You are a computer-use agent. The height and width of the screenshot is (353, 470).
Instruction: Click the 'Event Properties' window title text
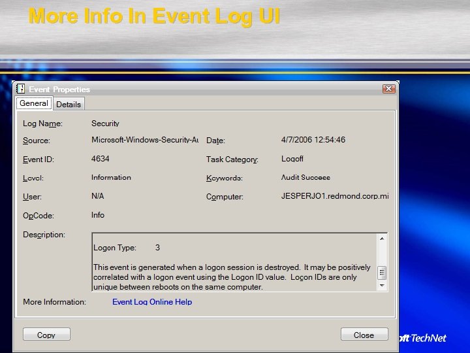point(59,90)
